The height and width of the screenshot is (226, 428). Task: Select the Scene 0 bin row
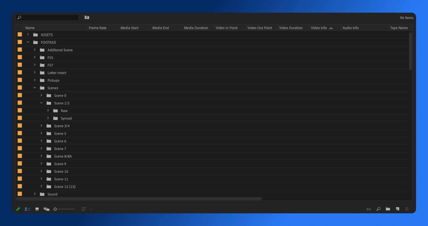(212, 95)
